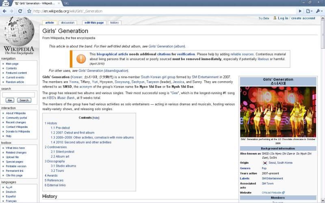The image size is (325, 203).
Task: Open the Music Bank link
Action: point(66,98)
